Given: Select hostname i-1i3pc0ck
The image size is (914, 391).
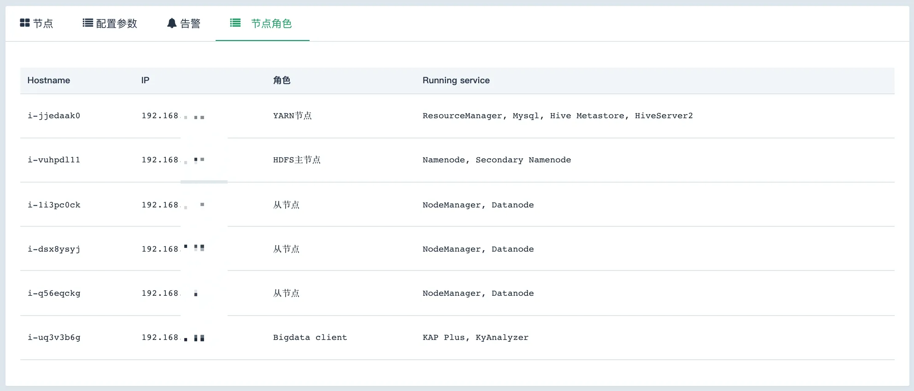Looking at the screenshot, I should (54, 205).
